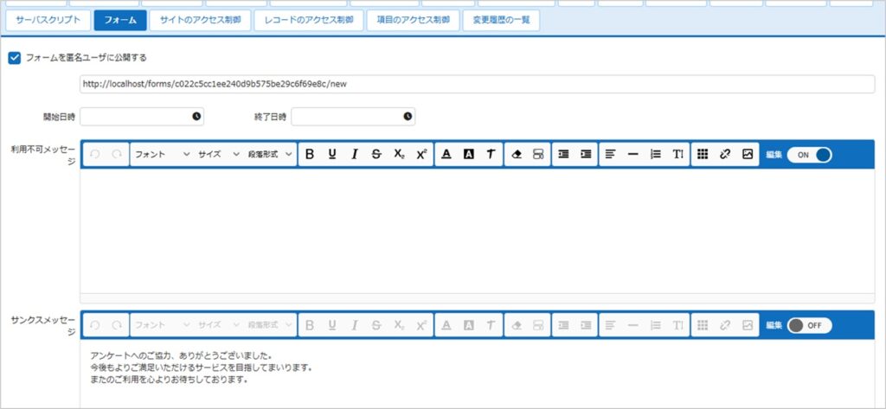Open the start date-time clock picker
Viewport: 886px width, 409px height.
click(196, 116)
